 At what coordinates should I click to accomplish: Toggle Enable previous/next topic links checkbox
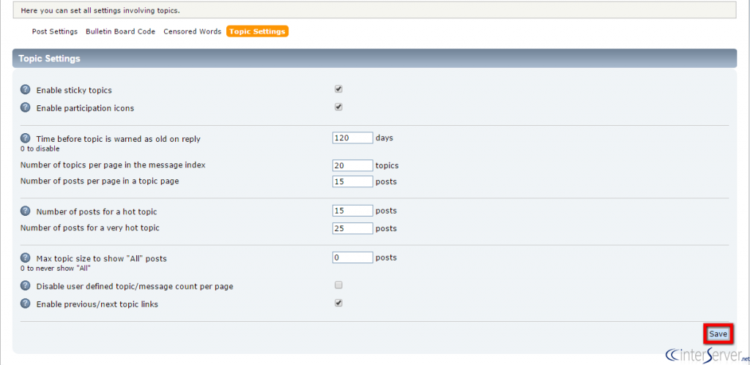point(338,303)
